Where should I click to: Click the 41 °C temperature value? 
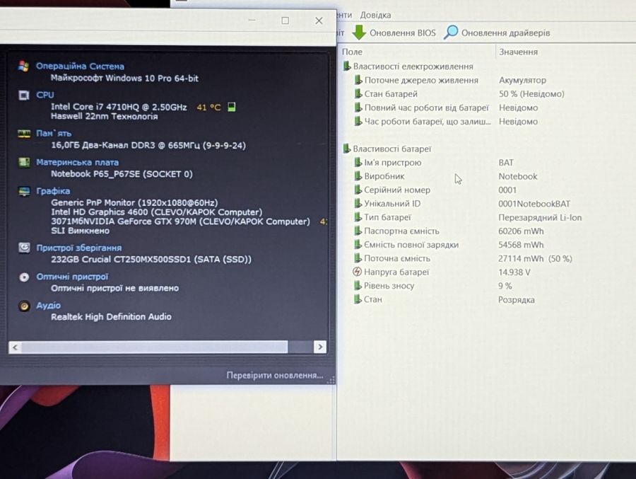[x=208, y=108]
